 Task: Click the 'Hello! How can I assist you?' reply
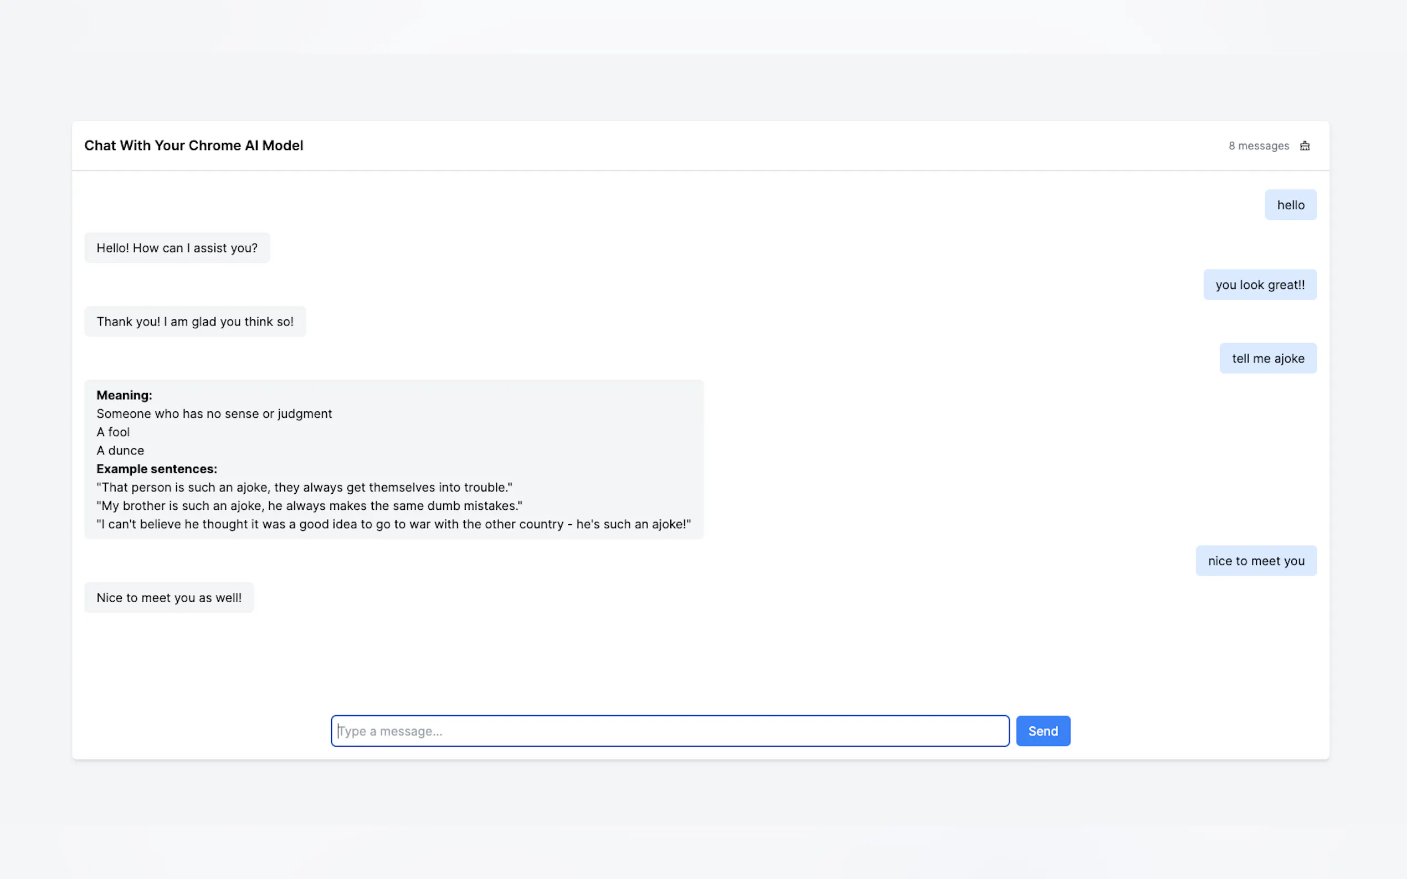click(177, 248)
